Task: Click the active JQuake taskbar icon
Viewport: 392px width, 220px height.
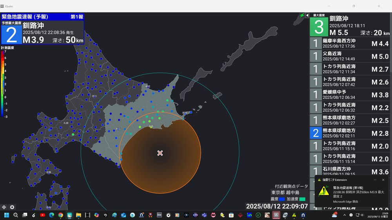Action: (276, 215)
